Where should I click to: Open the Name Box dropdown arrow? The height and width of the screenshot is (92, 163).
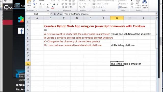[x=48, y=14]
